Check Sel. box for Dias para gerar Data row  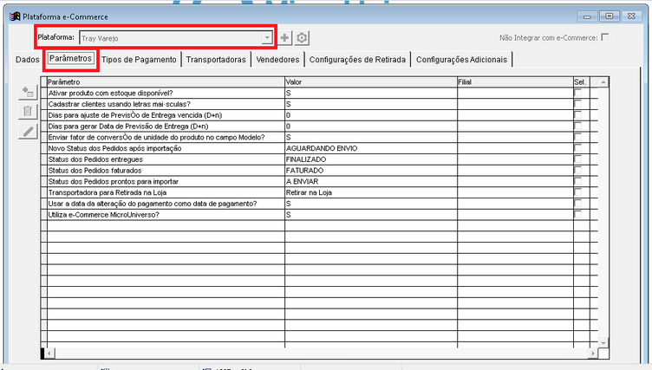578,126
